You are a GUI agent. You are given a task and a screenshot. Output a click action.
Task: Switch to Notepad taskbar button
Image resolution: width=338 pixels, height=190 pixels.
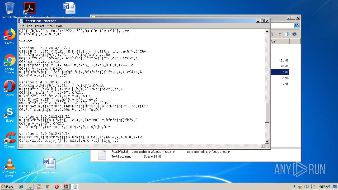tap(75, 187)
